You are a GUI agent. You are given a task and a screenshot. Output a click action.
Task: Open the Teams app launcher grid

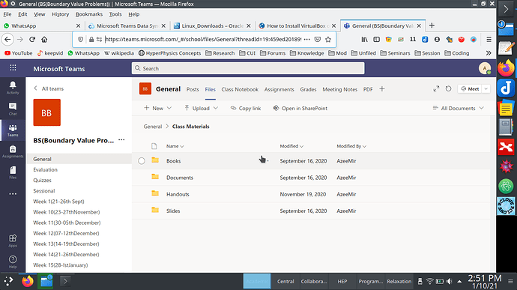[x=13, y=68]
